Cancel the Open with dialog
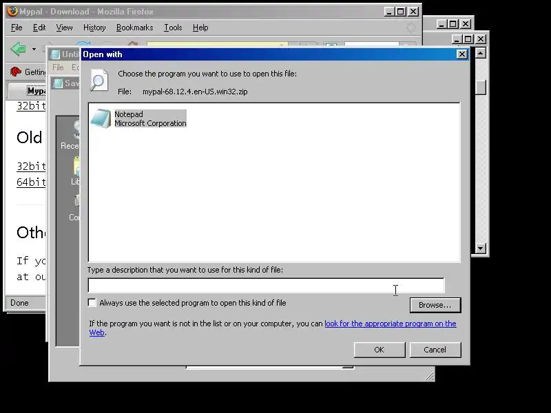The height and width of the screenshot is (413, 551). [x=435, y=350]
